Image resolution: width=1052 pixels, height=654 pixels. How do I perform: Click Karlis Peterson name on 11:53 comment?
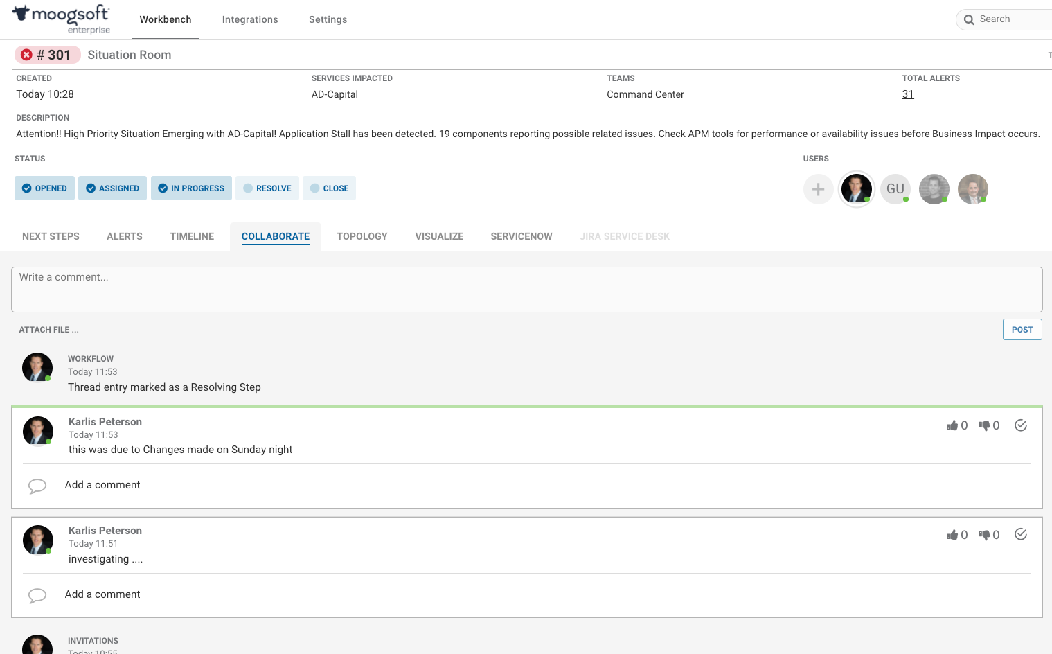pyautogui.click(x=105, y=422)
